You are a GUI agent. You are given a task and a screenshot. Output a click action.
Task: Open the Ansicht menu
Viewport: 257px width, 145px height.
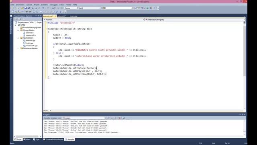pyautogui.click(x=29, y=5)
